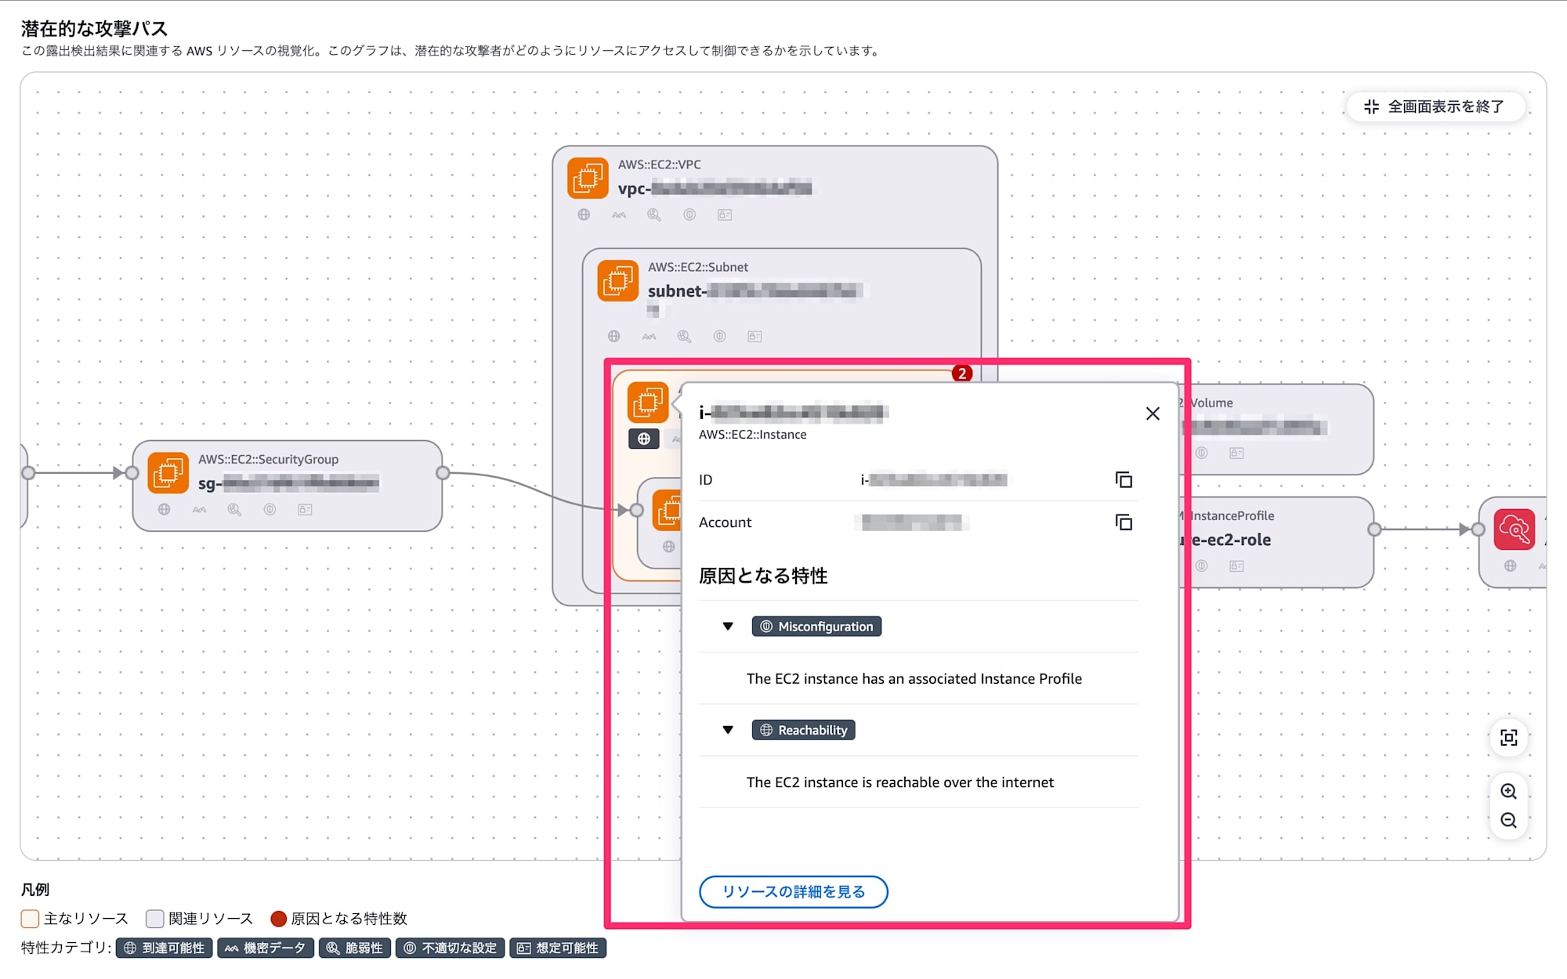The image size is (1567, 979).
Task: Click VPC sensitive data icon
Action: click(619, 215)
